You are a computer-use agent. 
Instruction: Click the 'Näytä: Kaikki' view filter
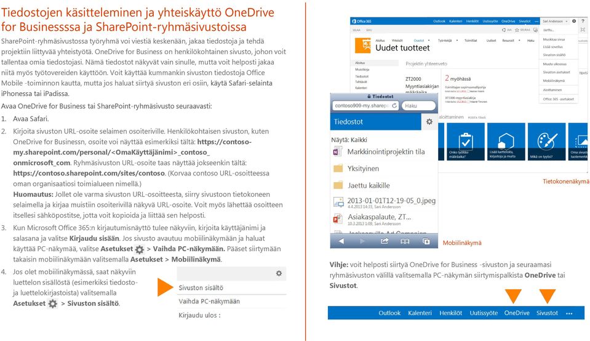[x=349, y=140]
